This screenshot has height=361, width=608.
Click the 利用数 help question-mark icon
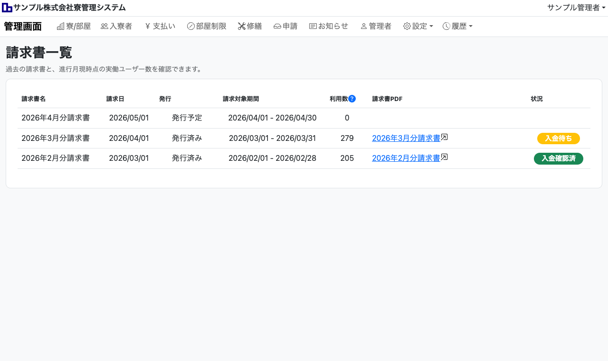pyautogui.click(x=352, y=99)
